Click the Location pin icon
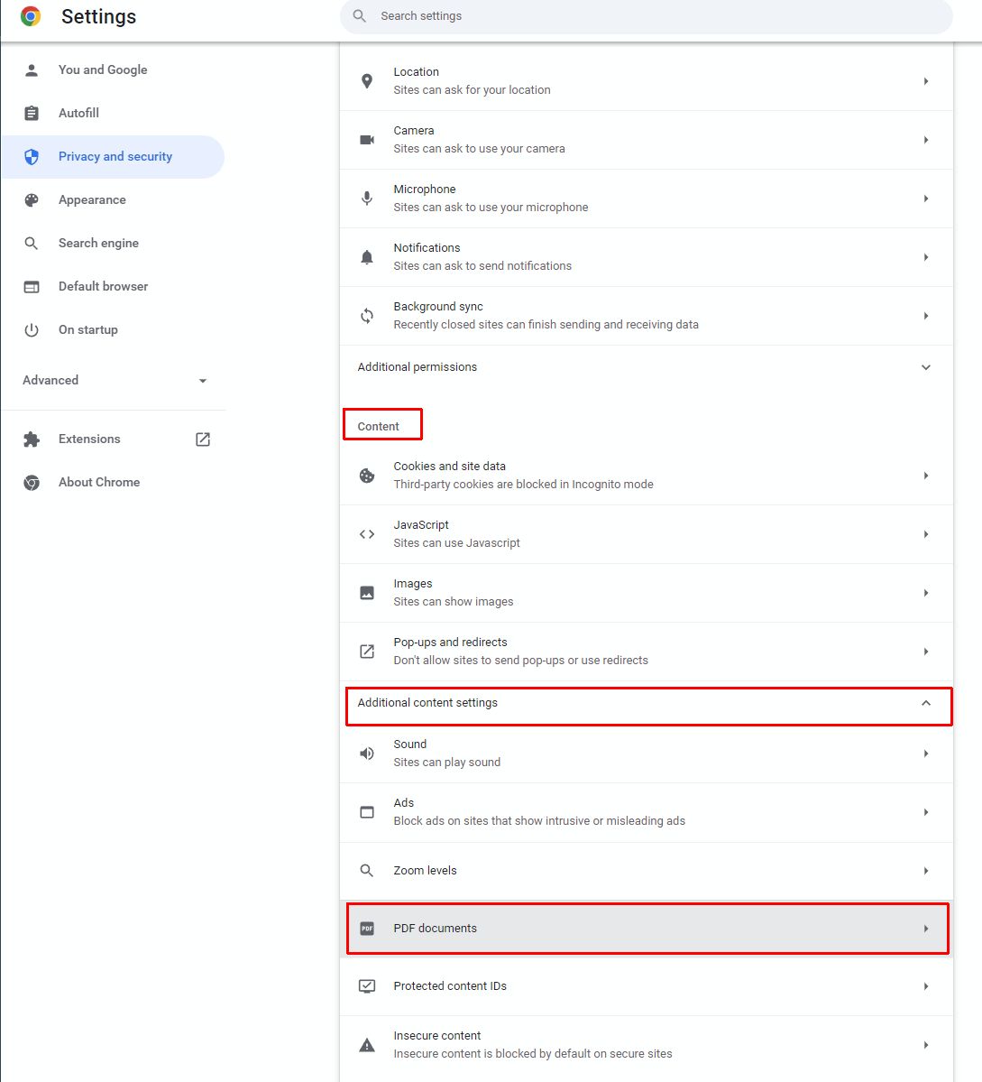 point(367,81)
